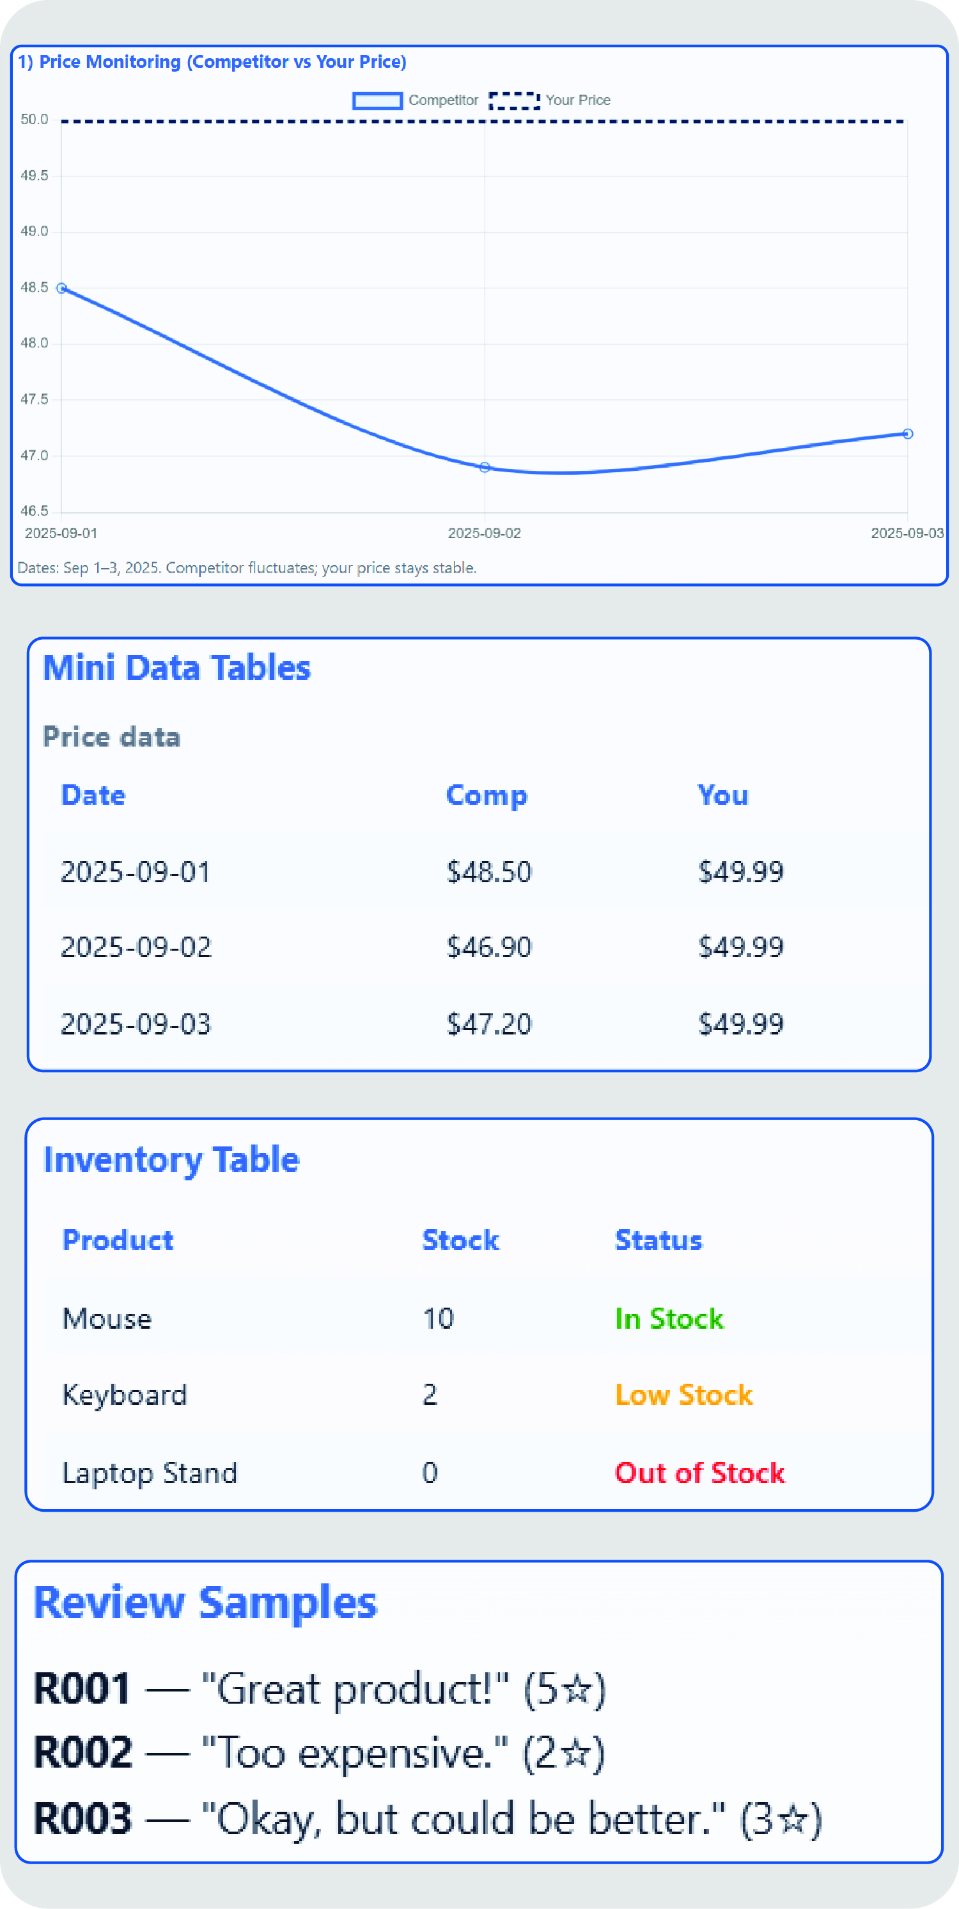Select the competitor data point for 2025-09-01

[61, 289]
